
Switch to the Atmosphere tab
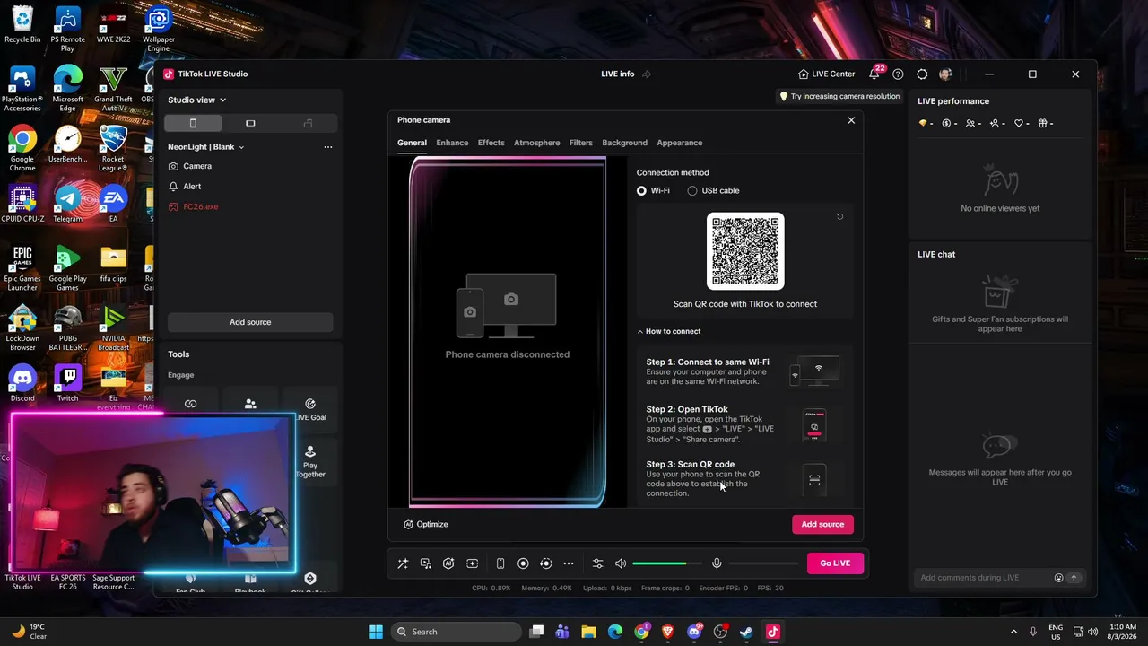coord(536,143)
